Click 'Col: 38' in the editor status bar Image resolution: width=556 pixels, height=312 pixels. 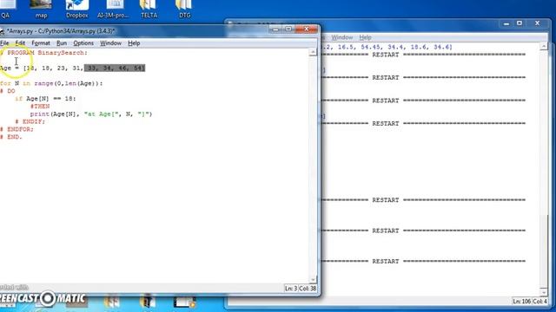[x=308, y=289]
